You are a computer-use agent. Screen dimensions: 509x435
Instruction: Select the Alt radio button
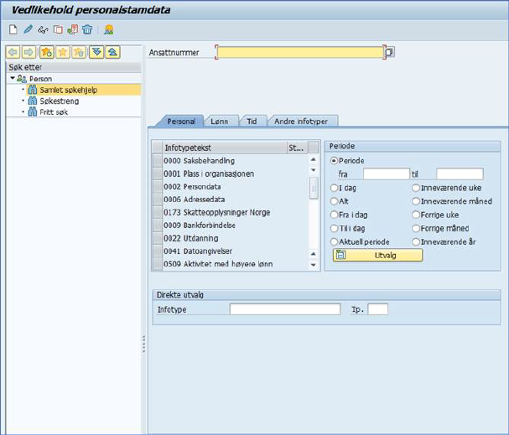334,201
